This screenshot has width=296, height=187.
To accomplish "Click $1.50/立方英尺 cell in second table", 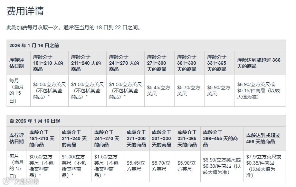I will point(108,166).
